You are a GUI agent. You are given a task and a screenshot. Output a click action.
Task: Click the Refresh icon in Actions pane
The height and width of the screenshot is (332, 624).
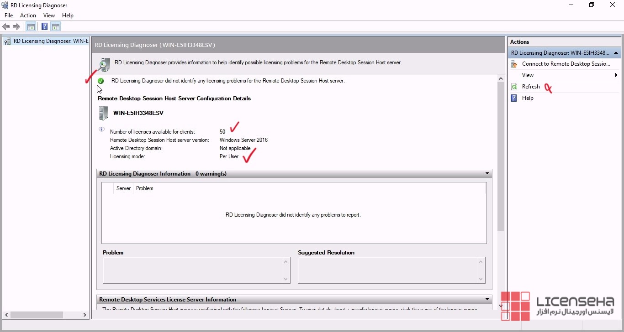(x=514, y=87)
